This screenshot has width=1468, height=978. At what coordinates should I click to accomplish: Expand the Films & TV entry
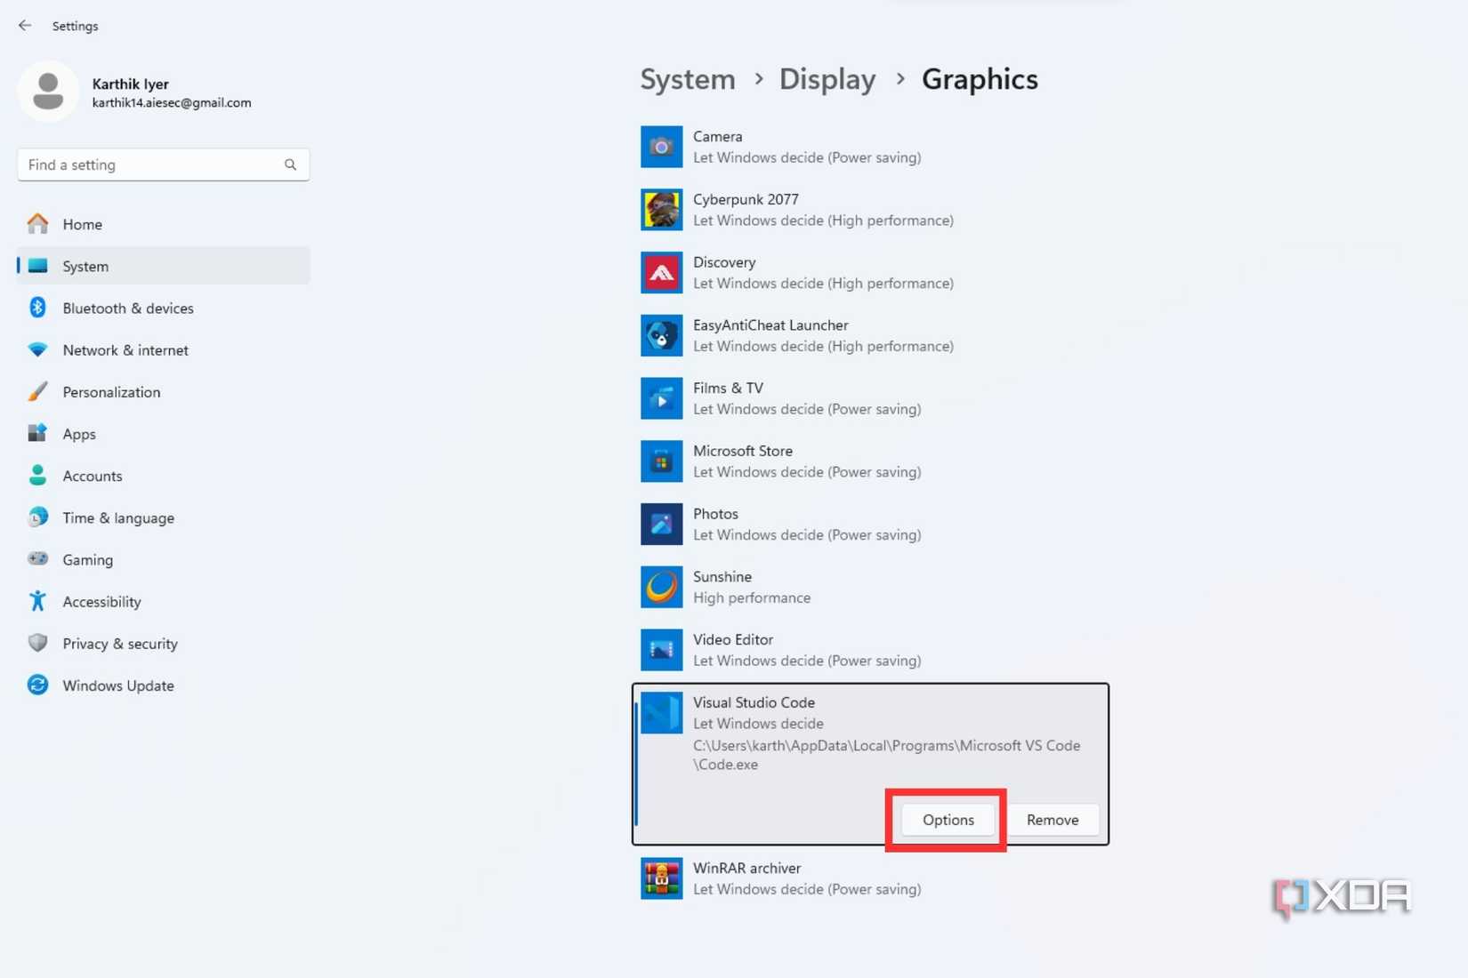870,398
